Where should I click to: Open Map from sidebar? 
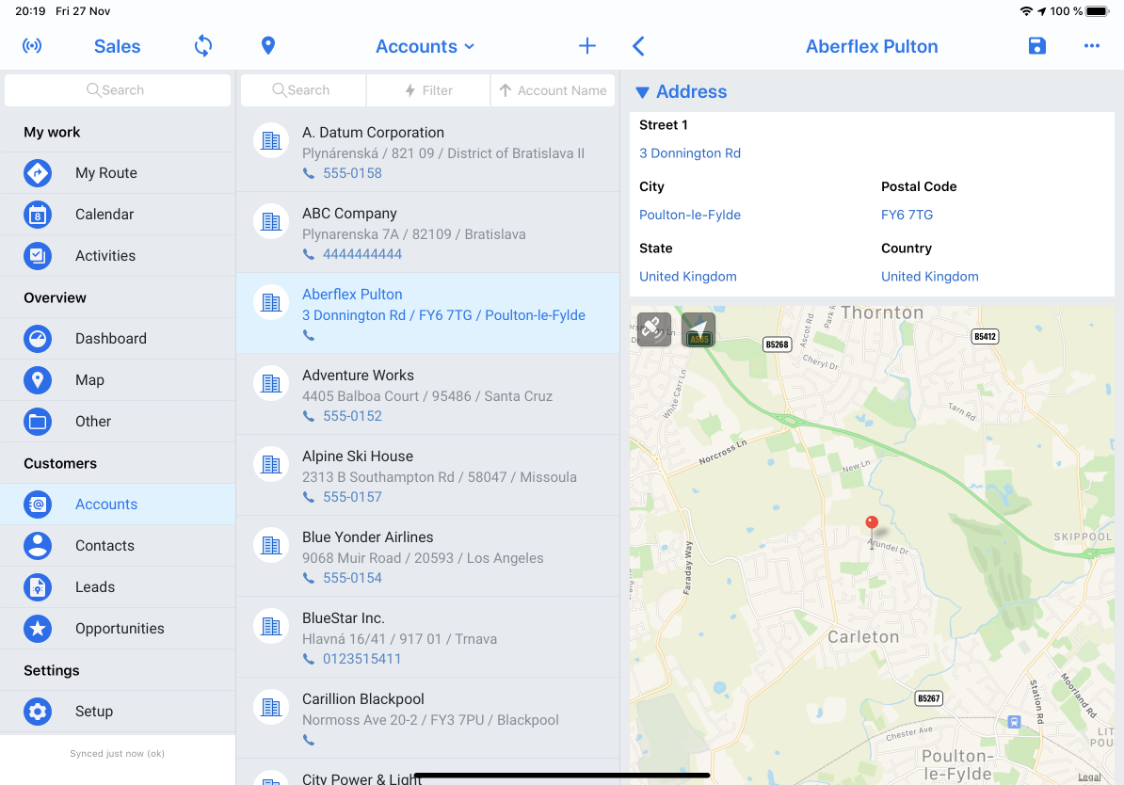(x=118, y=380)
